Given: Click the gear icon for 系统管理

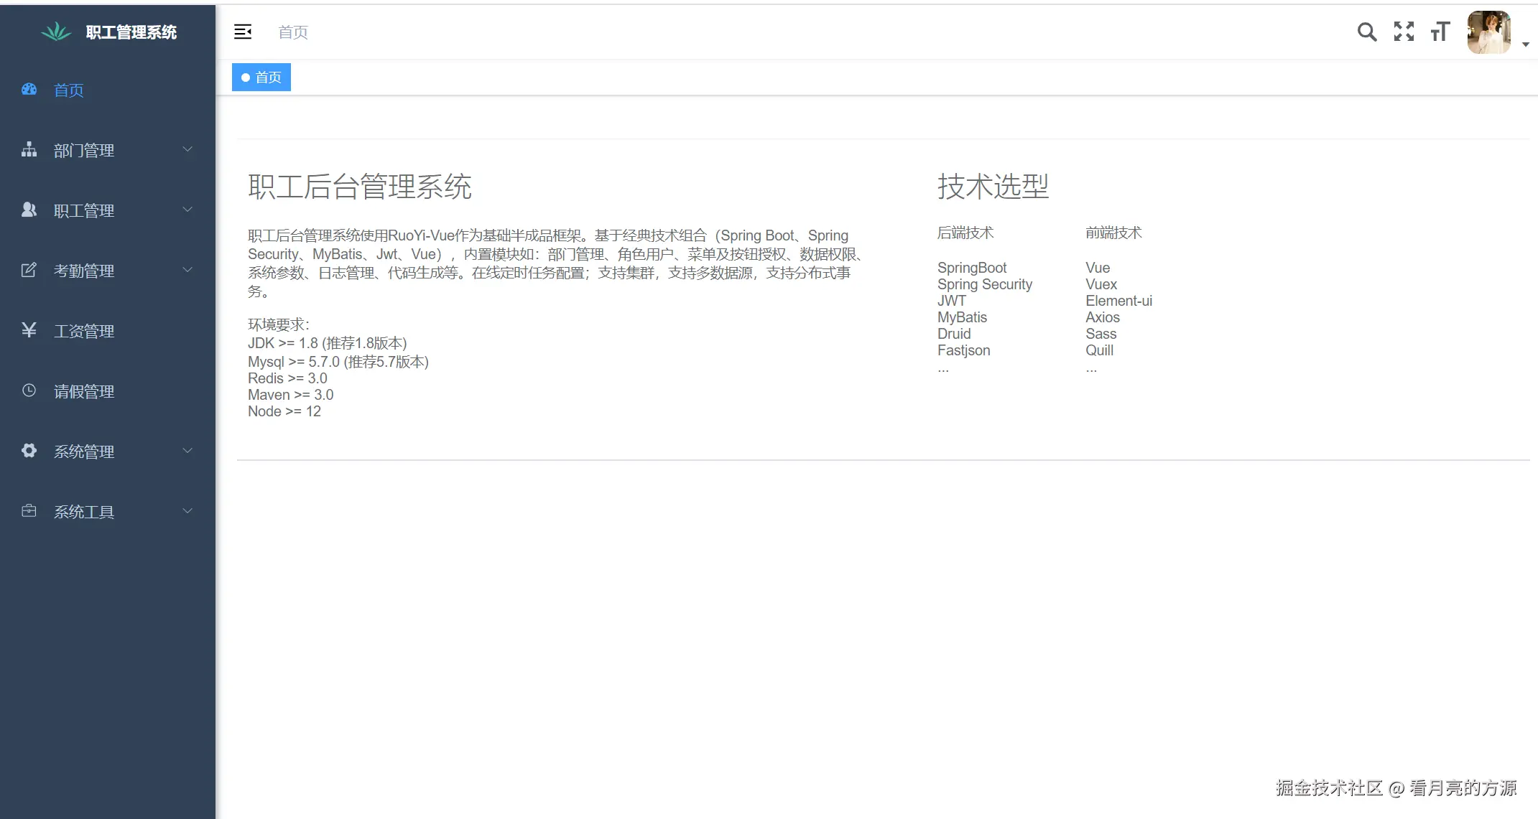Looking at the screenshot, I should (29, 451).
